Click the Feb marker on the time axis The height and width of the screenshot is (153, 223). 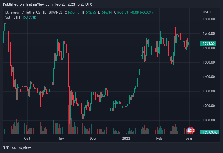[x=159, y=138]
